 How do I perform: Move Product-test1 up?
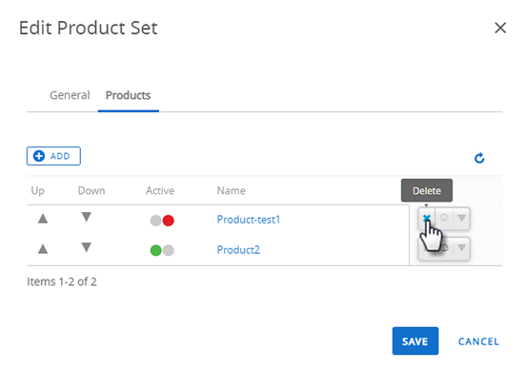43,219
